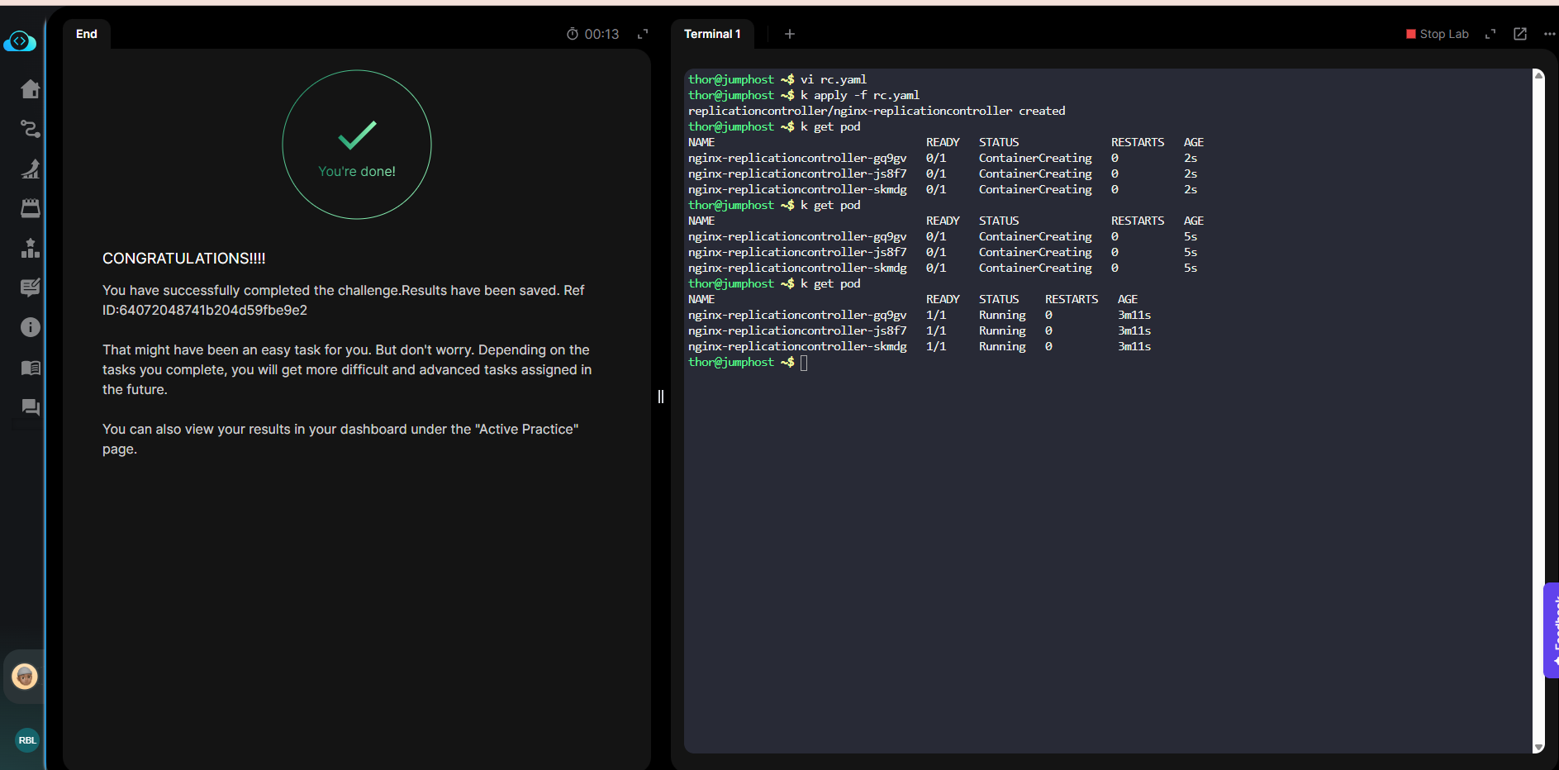Add a new terminal tab
1559x770 pixels.
(x=790, y=34)
